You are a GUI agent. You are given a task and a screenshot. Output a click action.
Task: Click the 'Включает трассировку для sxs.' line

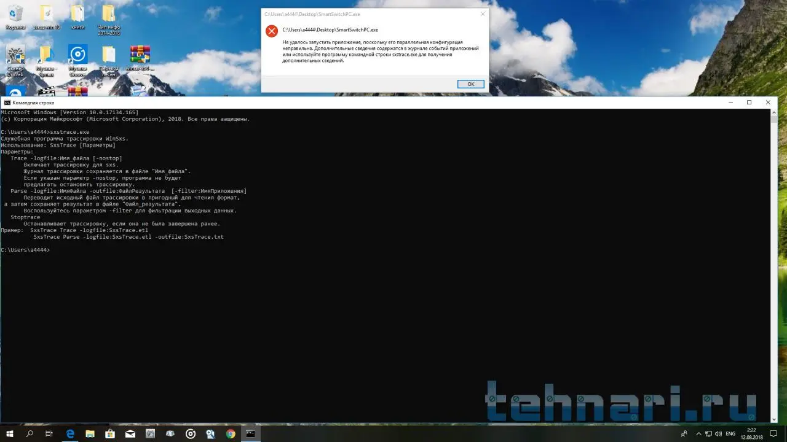tap(71, 165)
